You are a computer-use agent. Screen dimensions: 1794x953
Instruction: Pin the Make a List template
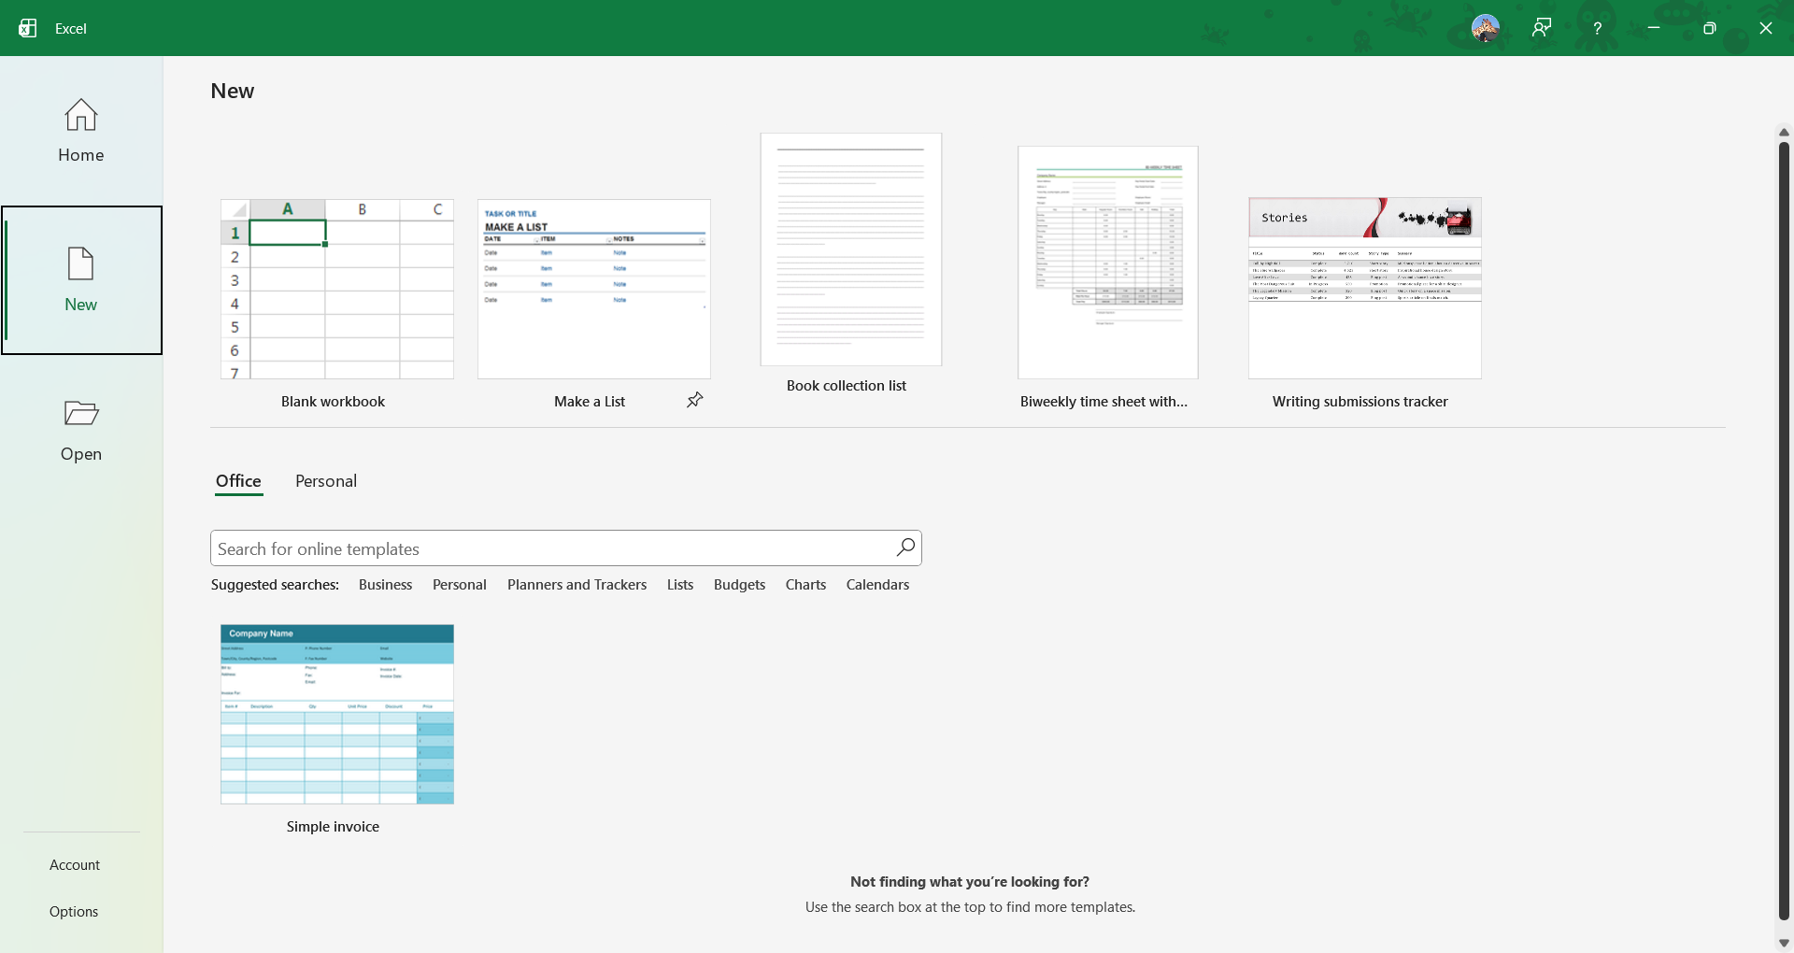pos(694,400)
